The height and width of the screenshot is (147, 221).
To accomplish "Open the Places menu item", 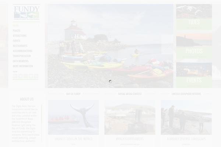I will pyautogui.click(x=17, y=31).
